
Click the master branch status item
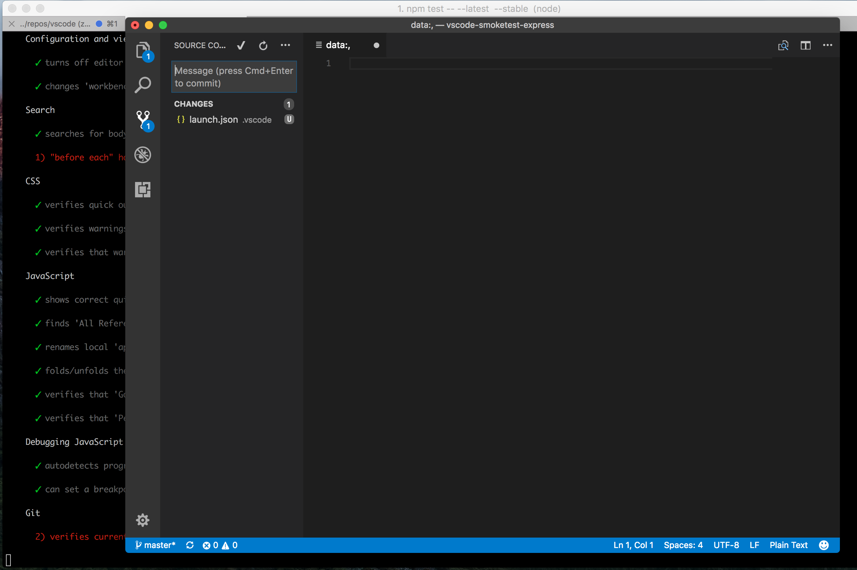point(156,545)
